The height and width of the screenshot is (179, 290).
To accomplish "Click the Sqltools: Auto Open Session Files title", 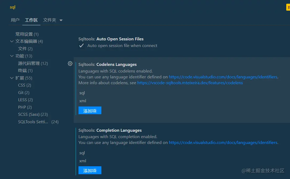I will tap(111, 39).
